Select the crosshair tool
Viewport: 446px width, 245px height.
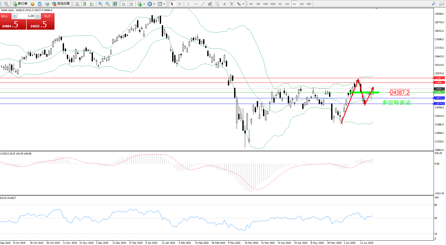coord(180,4)
